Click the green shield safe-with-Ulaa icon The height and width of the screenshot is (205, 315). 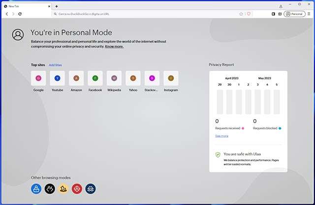pyautogui.click(x=218, y=155)
